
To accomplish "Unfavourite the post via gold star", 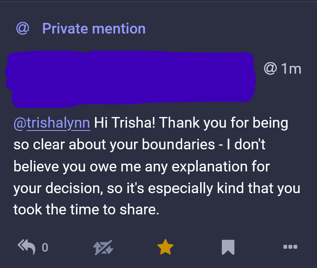I will coord(165,247).
